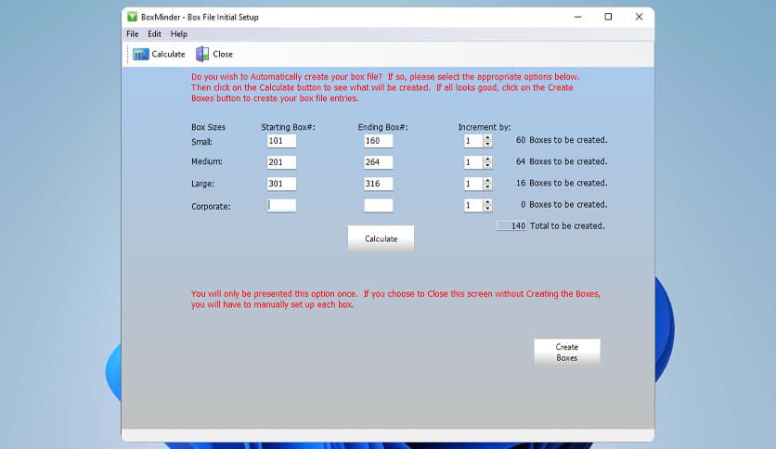Decrease the Large increment with down arrow
Viewport: 776px width, 449px height.
487,186
